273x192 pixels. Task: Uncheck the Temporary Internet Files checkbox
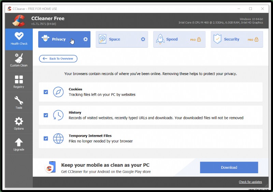pos(46,138)
